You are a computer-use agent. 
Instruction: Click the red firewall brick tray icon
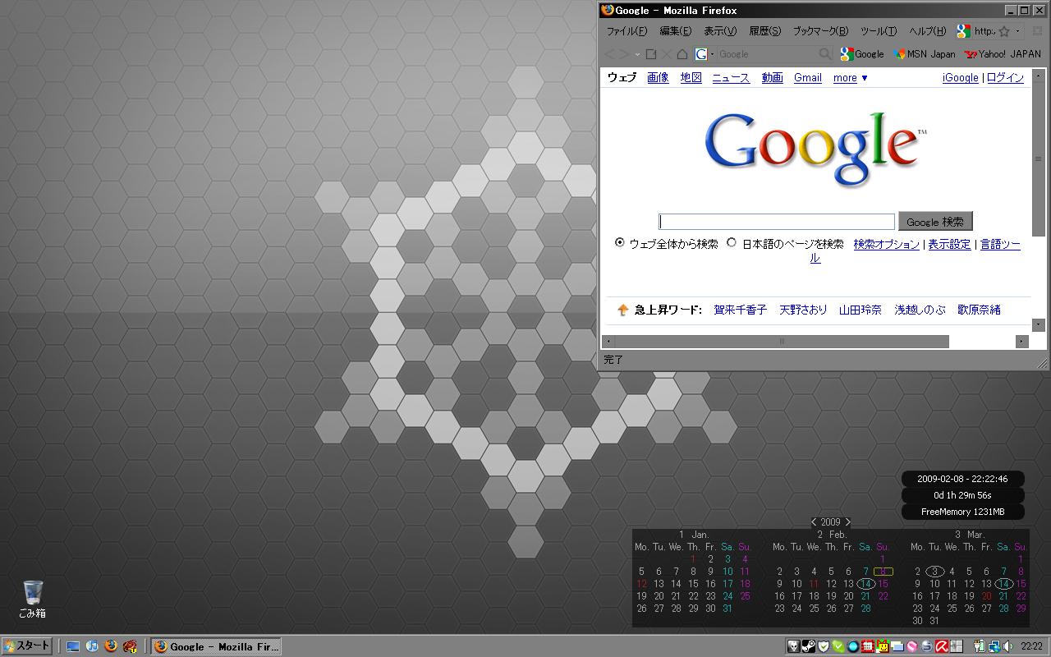[x=868, y=646]
